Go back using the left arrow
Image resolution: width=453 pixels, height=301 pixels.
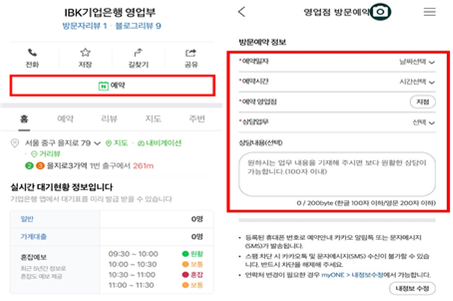click(x=242, y=12)
